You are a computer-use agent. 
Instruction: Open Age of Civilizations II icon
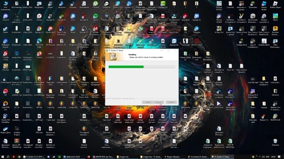pos(252,43)
